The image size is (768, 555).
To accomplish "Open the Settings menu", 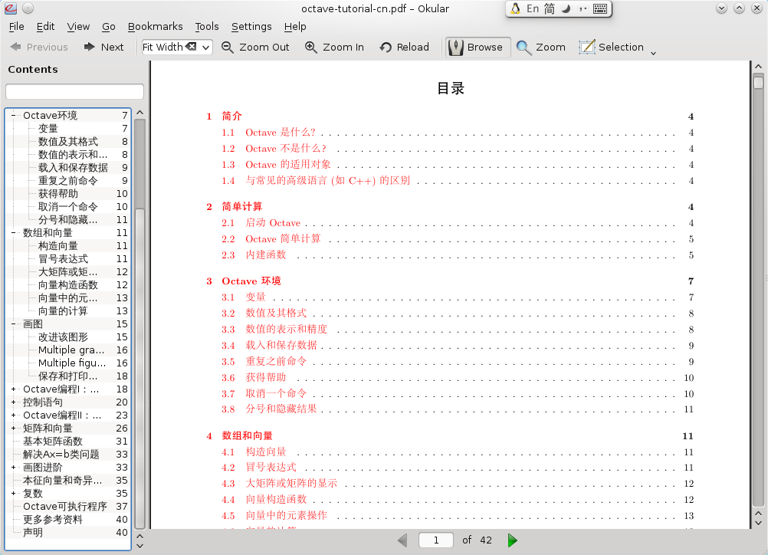I will coord(251,27).
